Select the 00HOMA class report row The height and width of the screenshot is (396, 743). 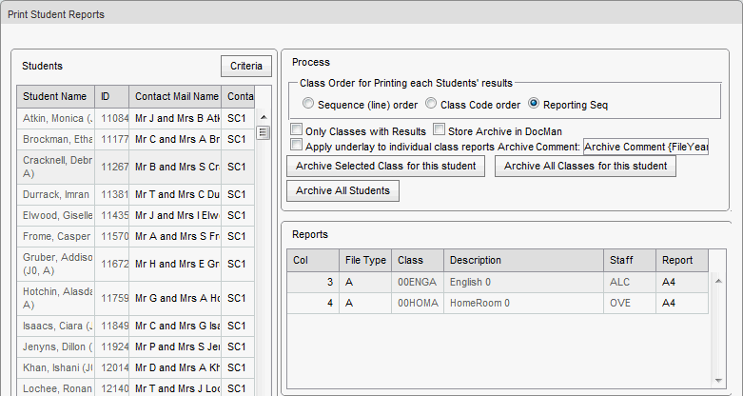tap(498, 303)
